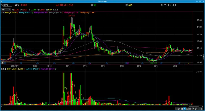Click the stock name 萬企
The height and width of the screenshot is (111, 205).
17,5
